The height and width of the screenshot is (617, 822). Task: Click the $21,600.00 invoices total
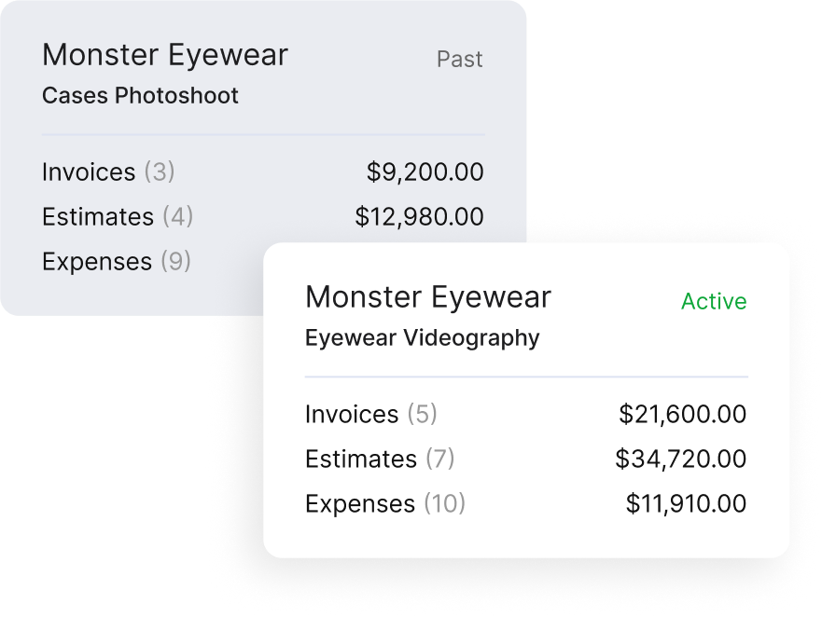(x=683, y=414)
